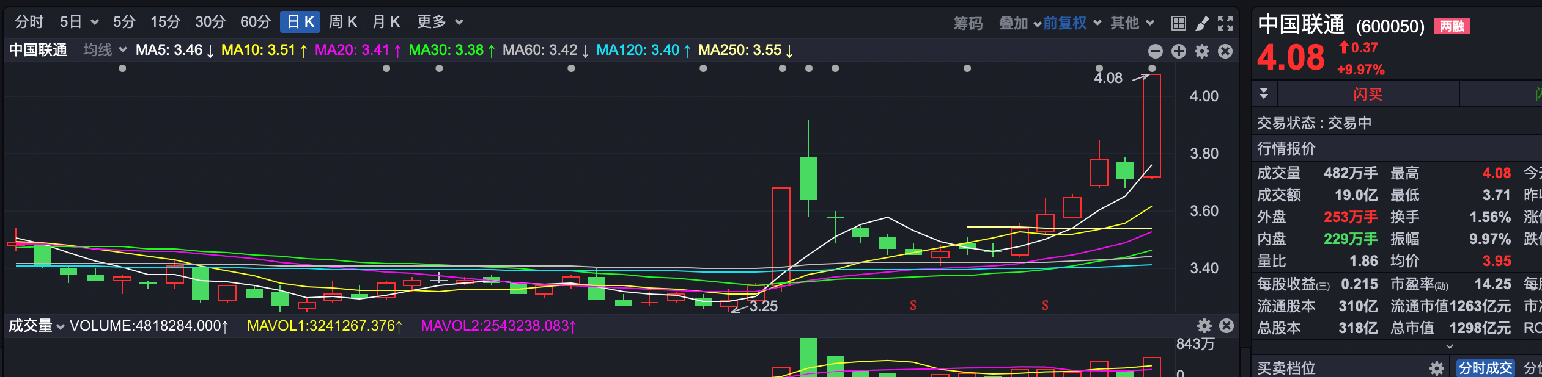Close the volume indicator panel
Image resolution: width=1542 pixels, height=377 pixels.
(1227, 326)
